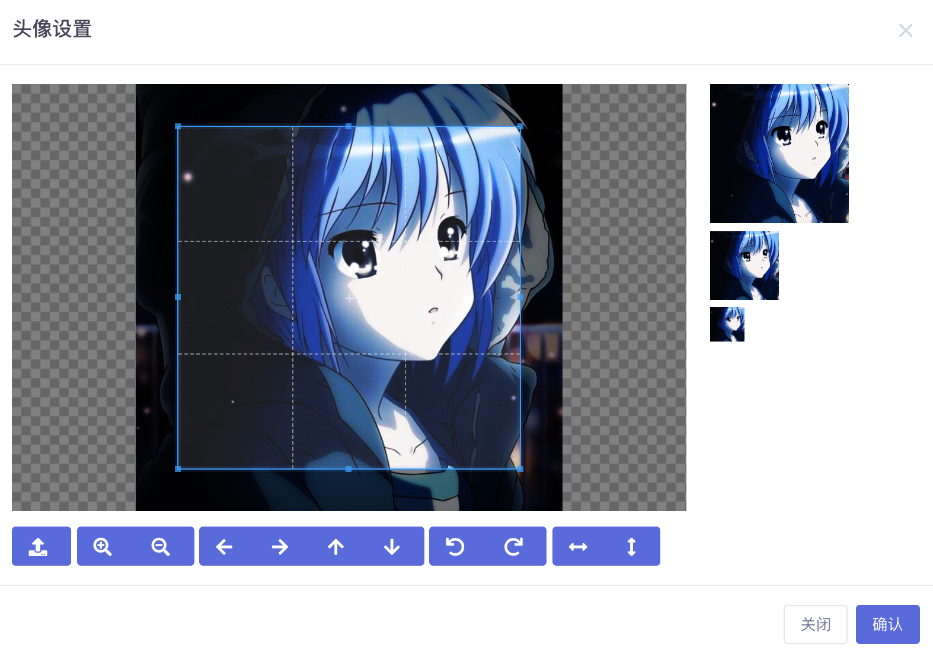The width and height of the screenshot is (933, 657).
Task: Click the crop box center crosshair
Action: pos(350,298)
